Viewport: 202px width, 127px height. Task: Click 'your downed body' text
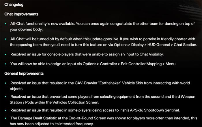pyautogui.click(x=26, y=30)
